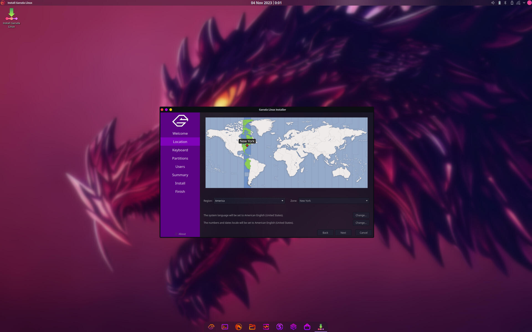Screen dimensions: 532x332
Task: Launch the purple S app in dock
Action: tap(280, 327)
